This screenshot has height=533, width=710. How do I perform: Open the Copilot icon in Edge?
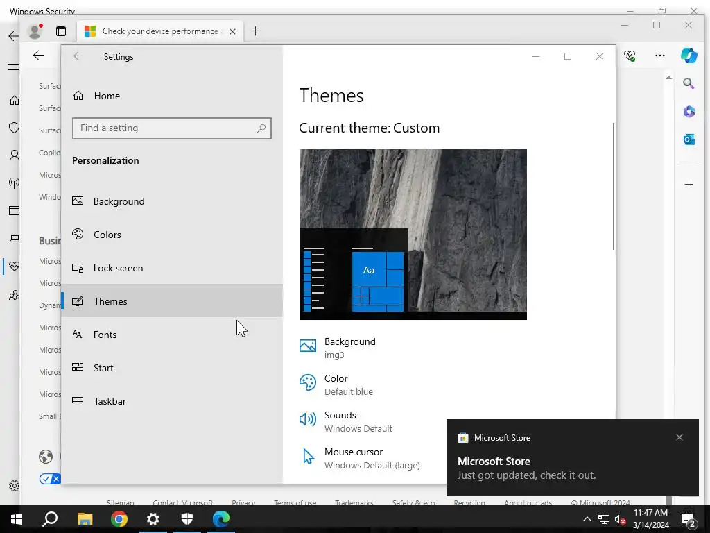point(689,56)
